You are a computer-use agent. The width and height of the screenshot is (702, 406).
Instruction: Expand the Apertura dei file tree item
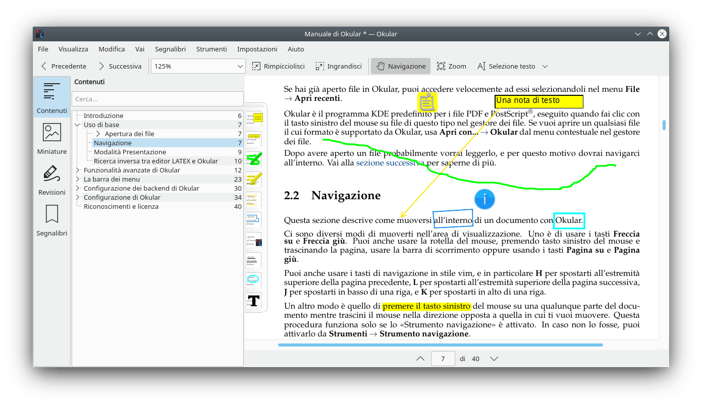click(x=97, y=134)
